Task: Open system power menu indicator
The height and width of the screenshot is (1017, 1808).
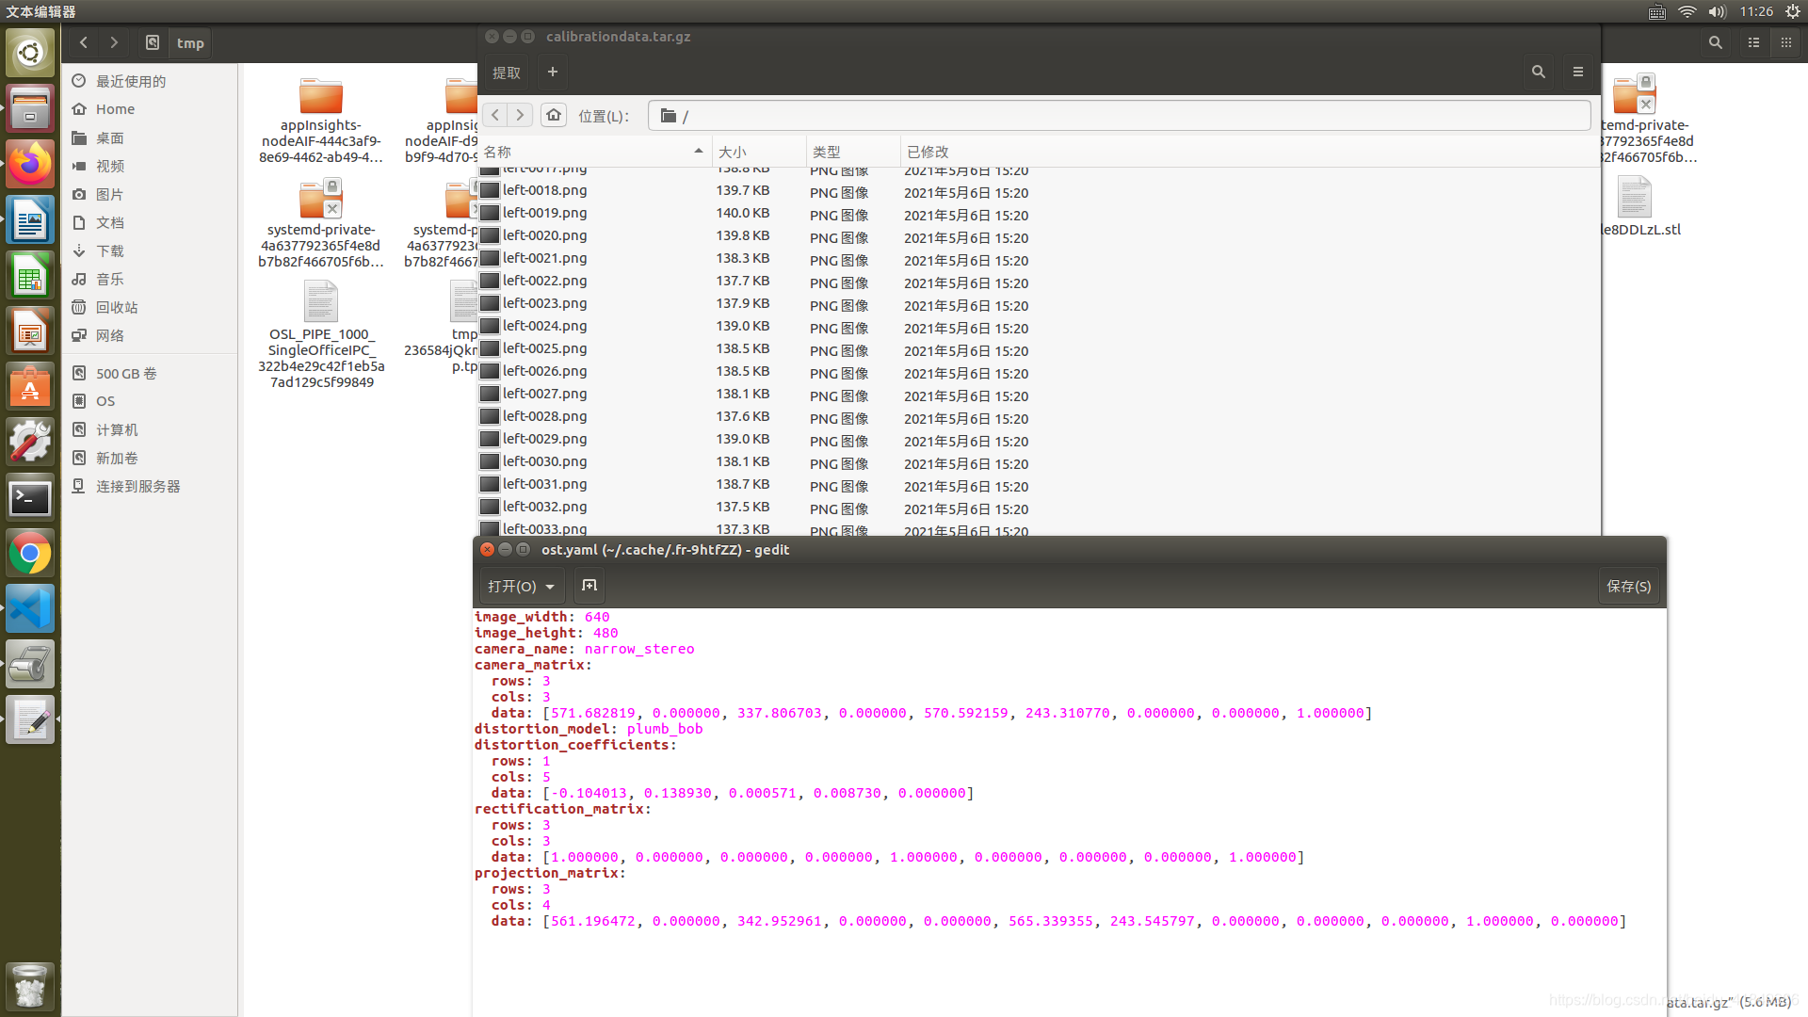Action: pyautogui.click(x=1793, y=11)
